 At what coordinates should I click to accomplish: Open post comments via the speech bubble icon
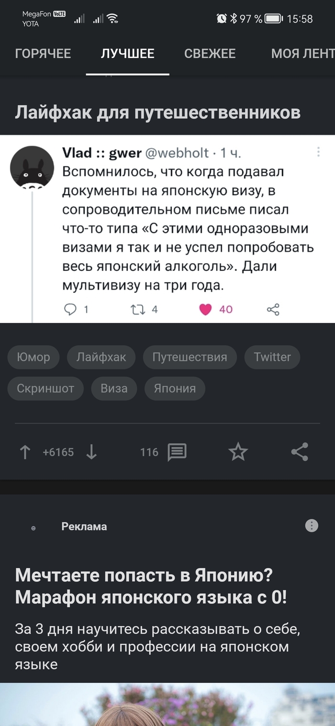pyautogui.click(x=176, y=451)
